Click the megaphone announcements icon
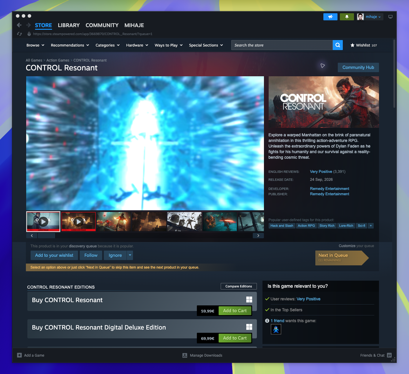Screen dimensions: 409x374 [x=330, y=17]
